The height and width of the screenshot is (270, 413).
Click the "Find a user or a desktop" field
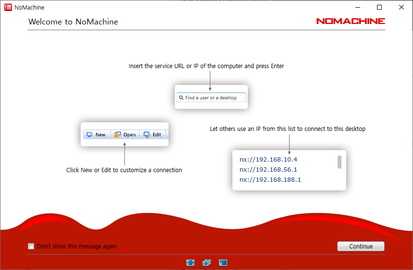tap(211, 97)
